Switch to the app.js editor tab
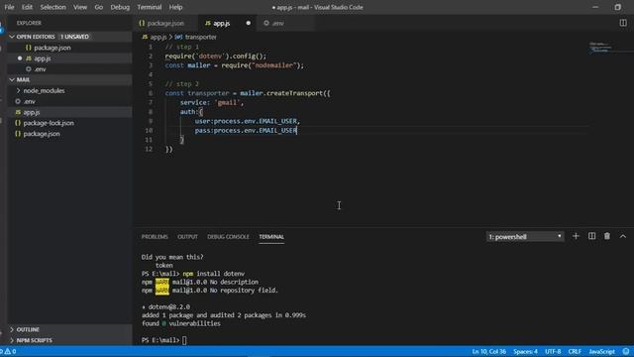The width and height of the screenshot is (634, 357). 222,23
